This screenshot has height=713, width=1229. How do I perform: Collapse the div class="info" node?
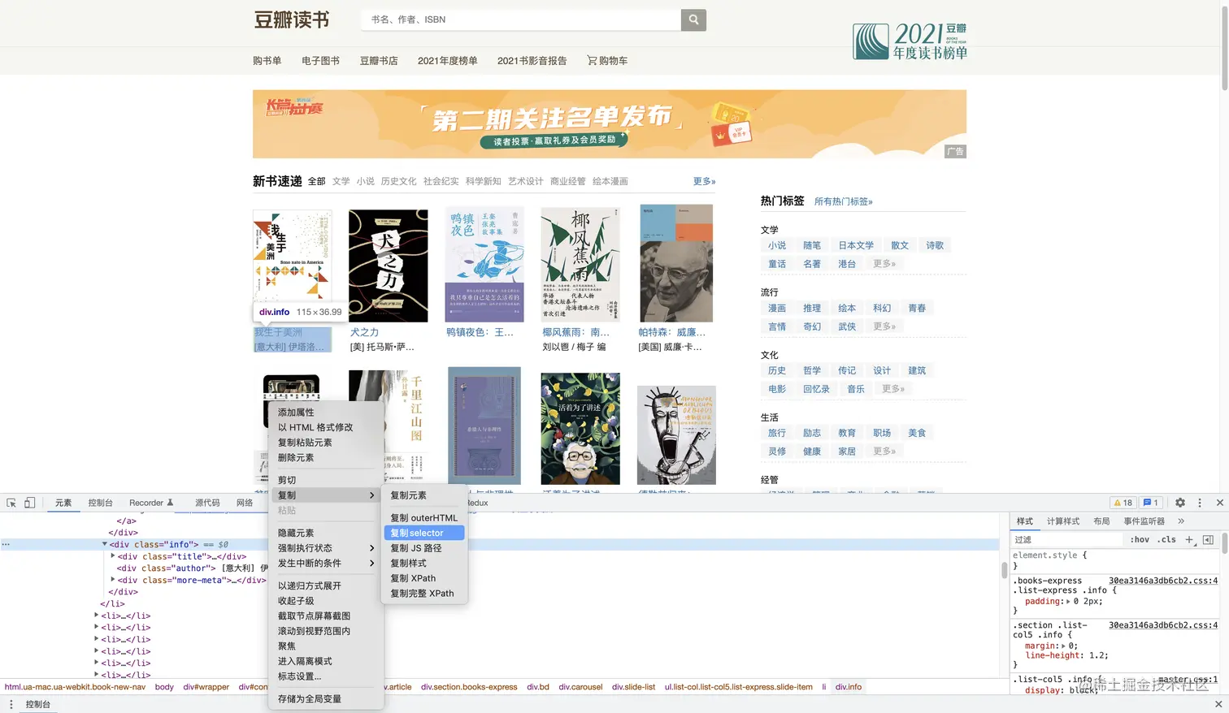click(105, 544)
